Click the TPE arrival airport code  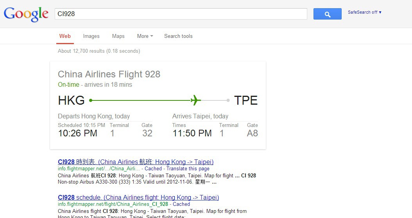click(246, 100)
